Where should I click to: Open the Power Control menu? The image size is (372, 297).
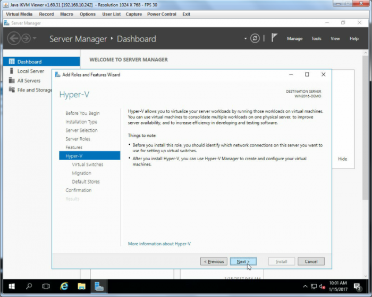162,14
